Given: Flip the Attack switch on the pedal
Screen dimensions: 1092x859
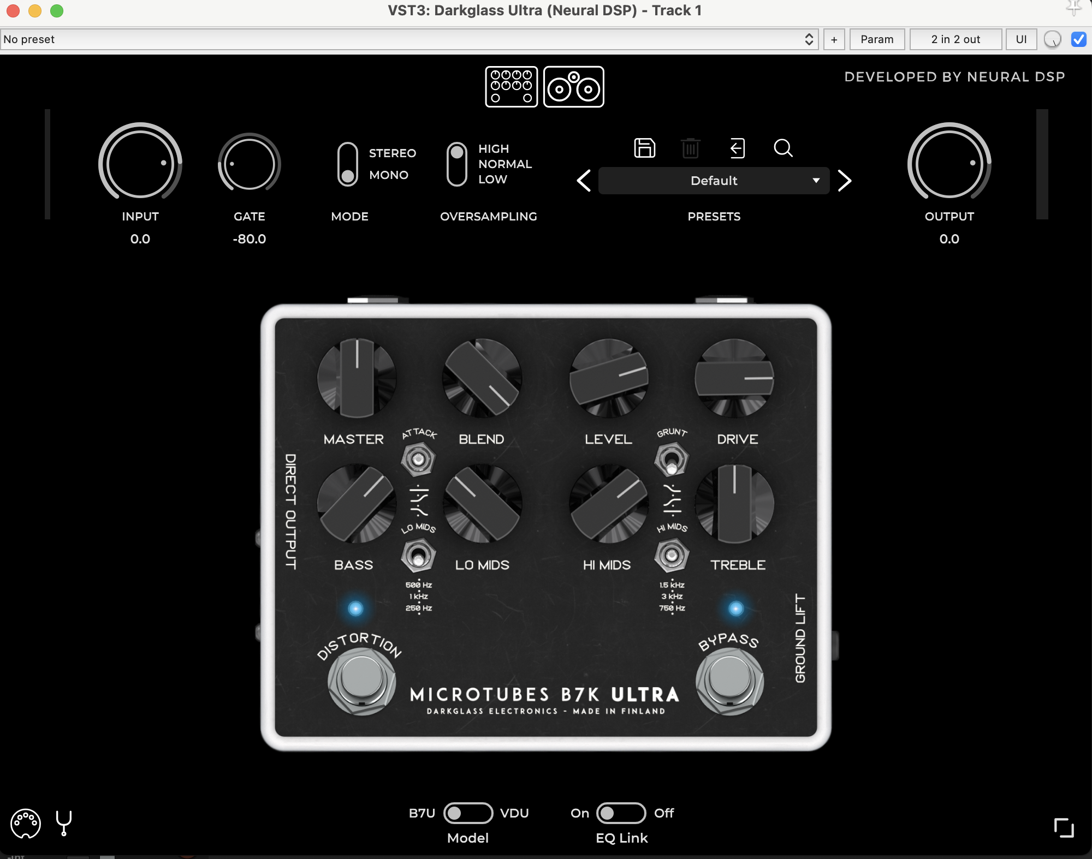Looking at the screenshot, I should click(418, 458).
